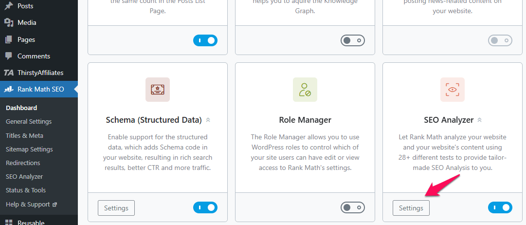Image resolution: width=526 pixels, height=225 pixels.
Task: Select Dashboard in the Rank Math submenu
Action: (21, 108)
